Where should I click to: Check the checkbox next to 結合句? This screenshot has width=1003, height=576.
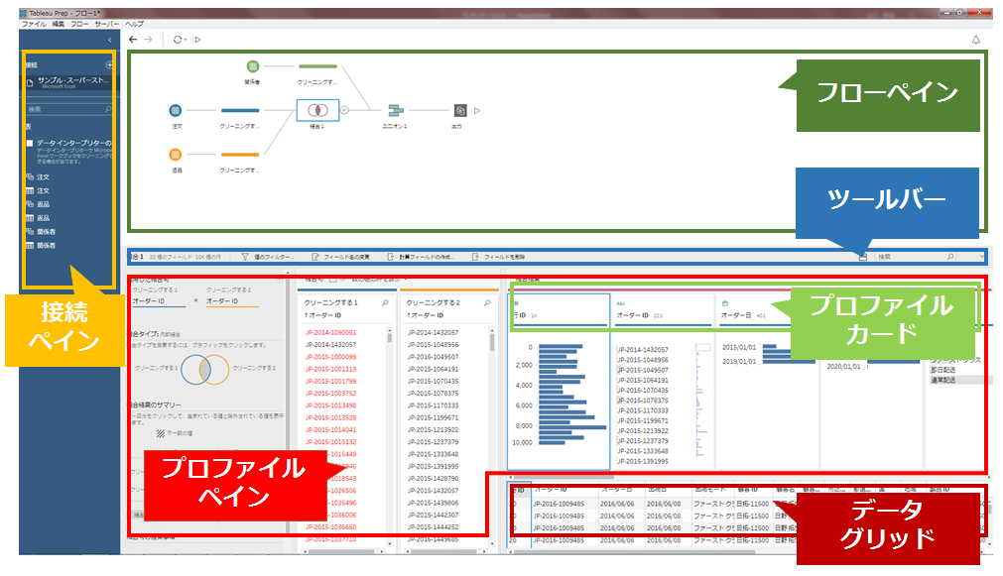333,279
